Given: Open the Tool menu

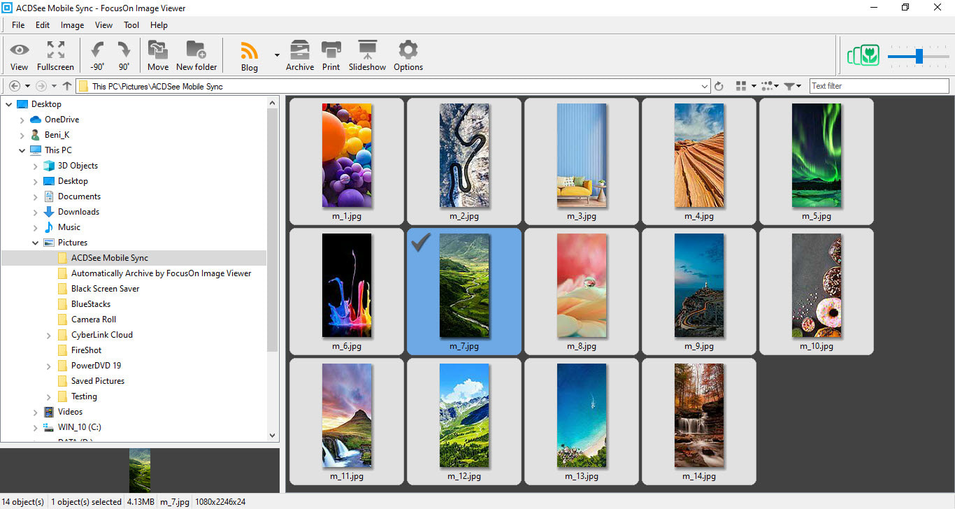Looking at the screenshot, I should 131,25.
